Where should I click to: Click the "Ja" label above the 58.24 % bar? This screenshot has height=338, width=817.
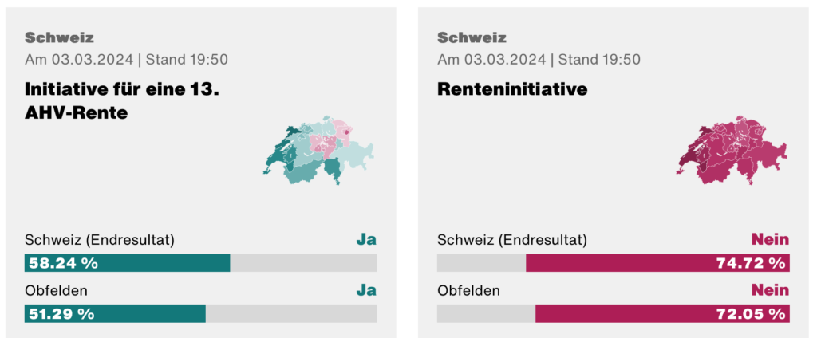365,240
